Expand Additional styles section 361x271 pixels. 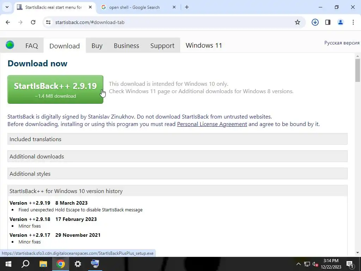(x=177, y=174)
